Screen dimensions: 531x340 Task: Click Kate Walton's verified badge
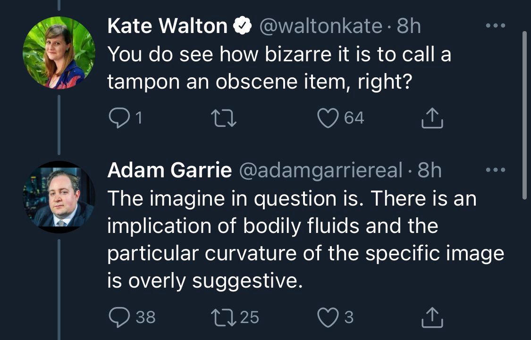[x=243, y=26]
